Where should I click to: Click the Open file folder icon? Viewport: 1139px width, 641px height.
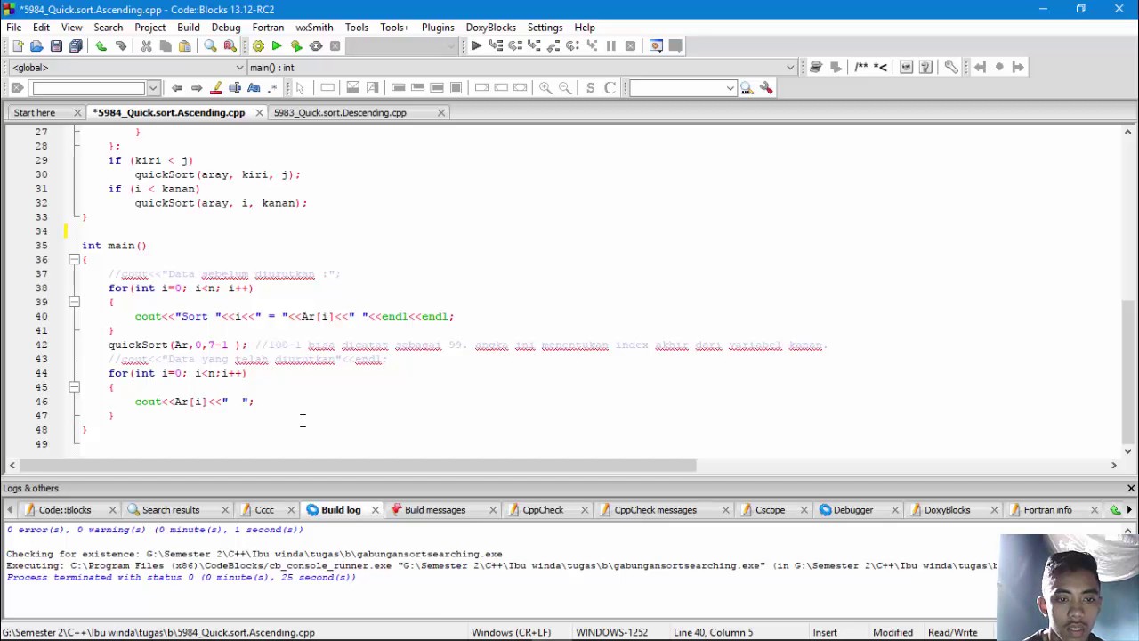pyautogui.click(x=36, y=45)
